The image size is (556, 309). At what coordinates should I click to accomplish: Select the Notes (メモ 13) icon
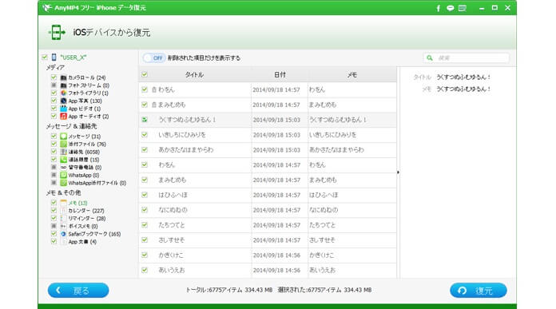coord(63,203)
